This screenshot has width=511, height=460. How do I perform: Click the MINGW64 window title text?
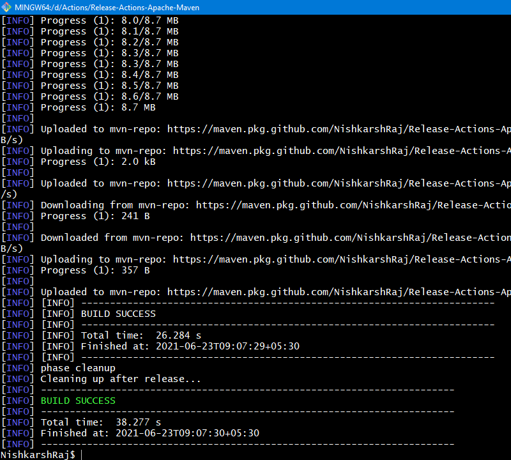[107, 8]
